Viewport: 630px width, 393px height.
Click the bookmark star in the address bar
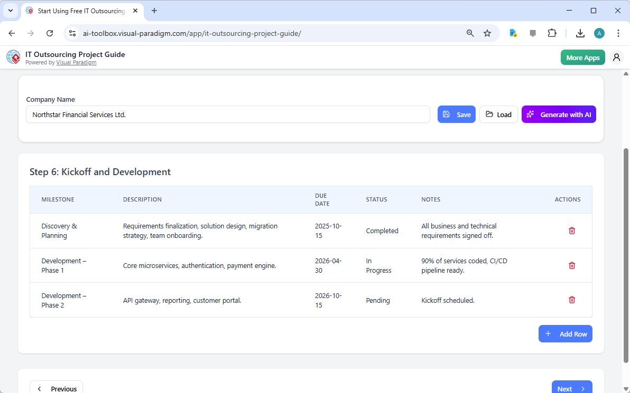(487, 33)
